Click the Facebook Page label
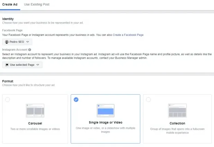Screen dimensions: 214x147 12,30
